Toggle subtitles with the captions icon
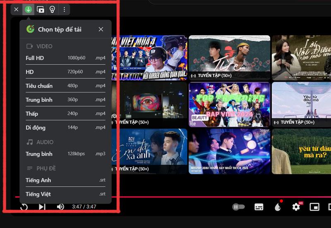 (259, 207)
